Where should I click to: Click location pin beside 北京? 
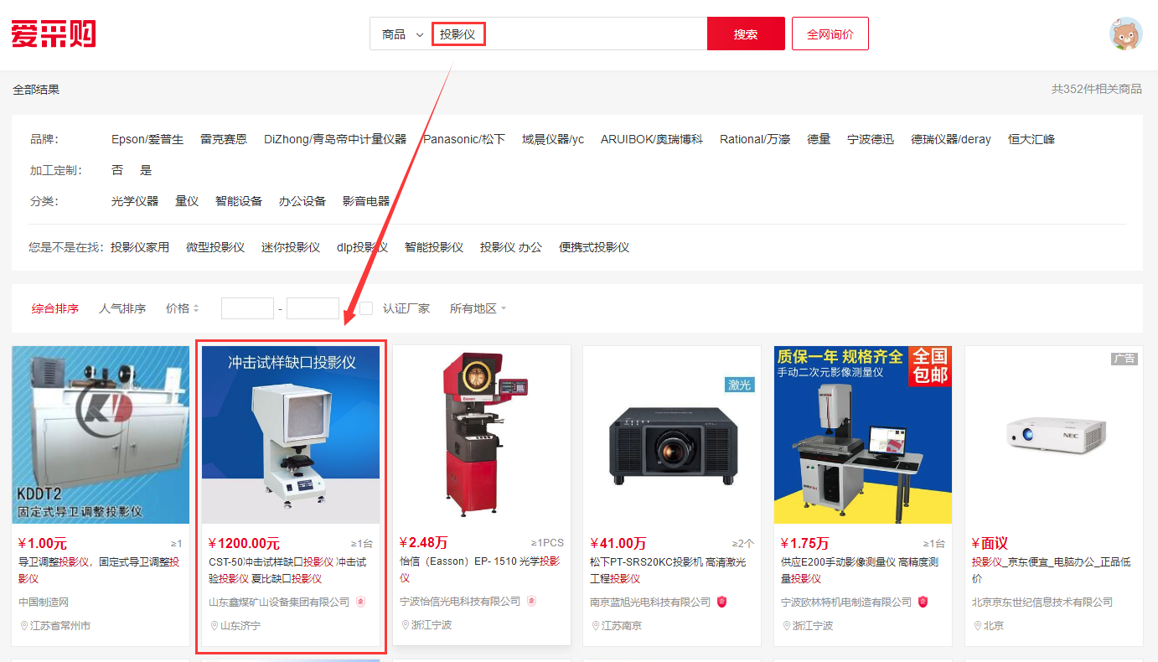(x=976, y=626)
